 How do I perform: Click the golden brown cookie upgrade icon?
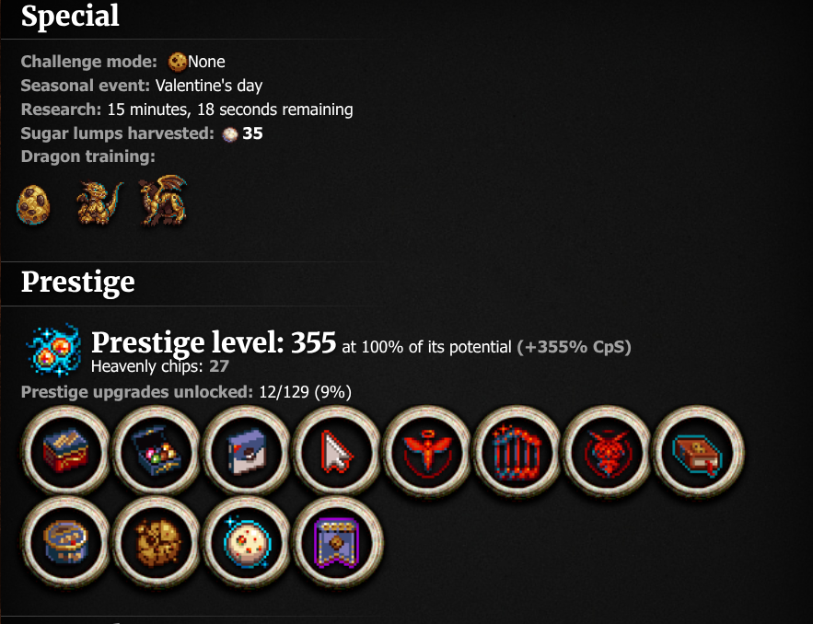[157, 541]
